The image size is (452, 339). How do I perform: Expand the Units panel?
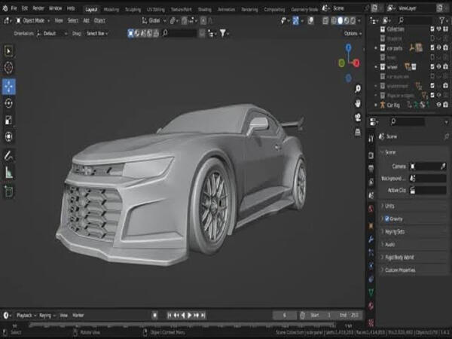[x=390, y=206]
